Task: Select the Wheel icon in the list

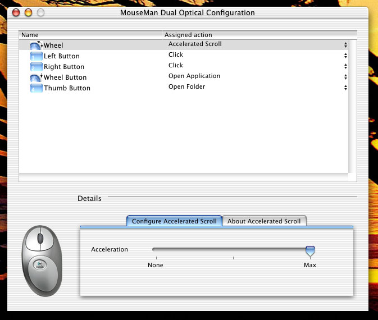Action: pyautogui.click(x=37, y=45)
